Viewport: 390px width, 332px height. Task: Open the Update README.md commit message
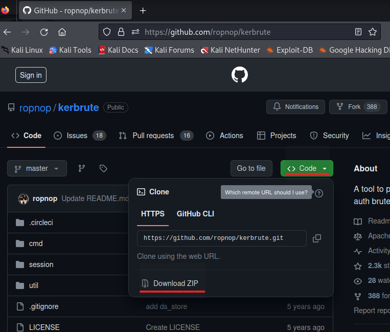point(95,198)
